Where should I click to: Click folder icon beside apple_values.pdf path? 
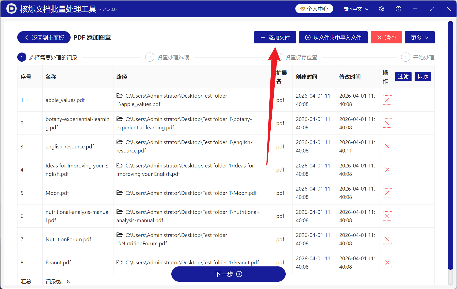click(x=120, y=96)
